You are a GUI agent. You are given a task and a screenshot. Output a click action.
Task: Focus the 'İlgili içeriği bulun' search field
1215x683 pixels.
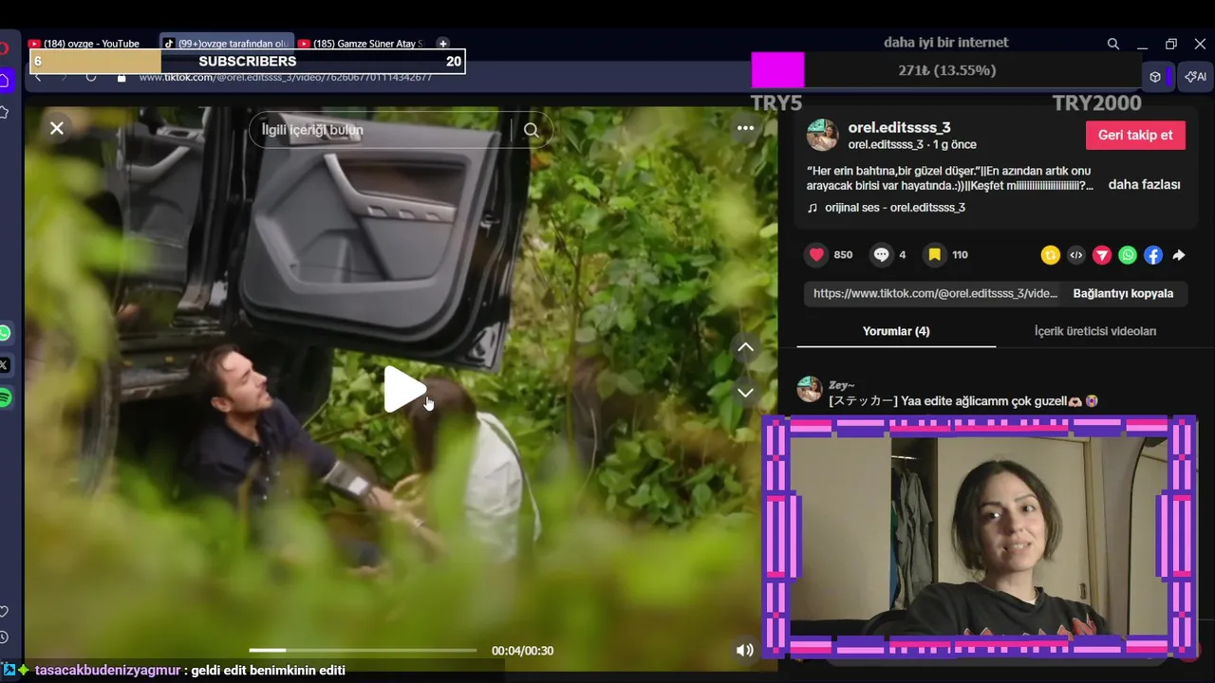(382, 130)
